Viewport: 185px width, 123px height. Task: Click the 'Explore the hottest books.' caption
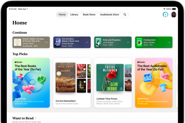tap(67, 103)
